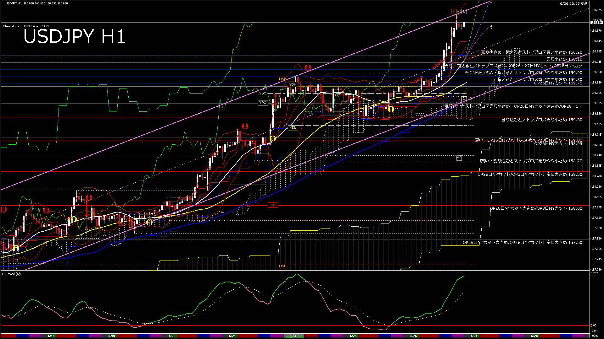Click the wave number 5 label

491,27
